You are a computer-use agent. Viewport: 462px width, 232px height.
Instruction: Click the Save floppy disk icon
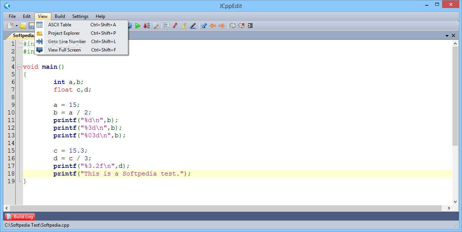pyautogui.click(x=32, y=26)
